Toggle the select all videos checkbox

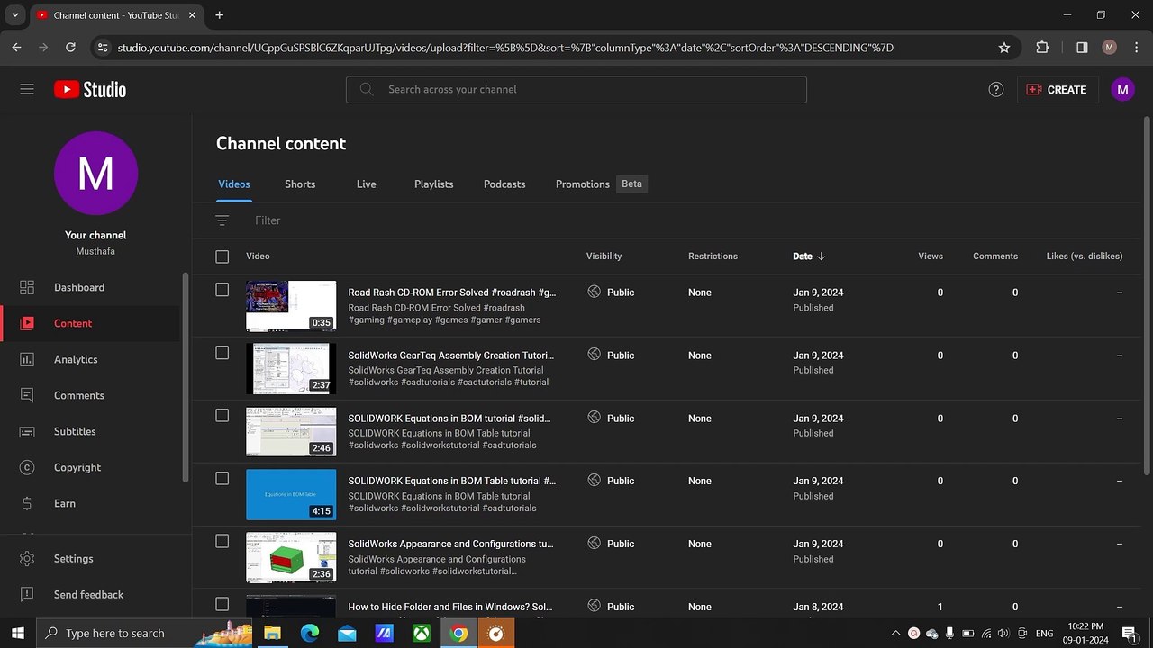[222, 256]
